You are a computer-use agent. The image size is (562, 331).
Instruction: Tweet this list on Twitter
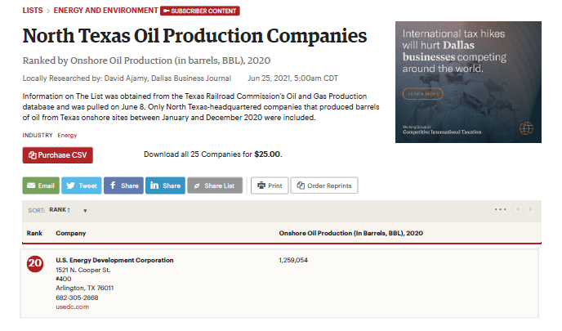point(81,186)
